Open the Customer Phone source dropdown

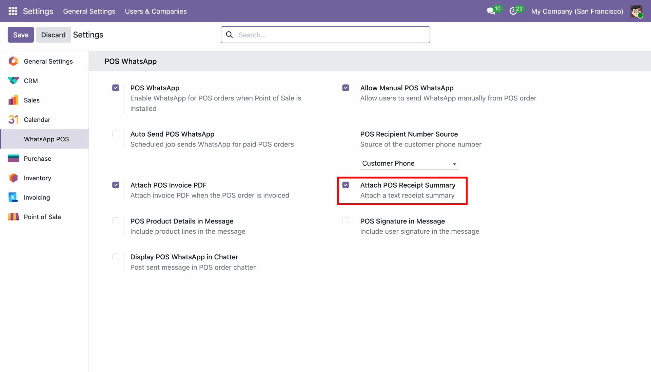[409, 164]
